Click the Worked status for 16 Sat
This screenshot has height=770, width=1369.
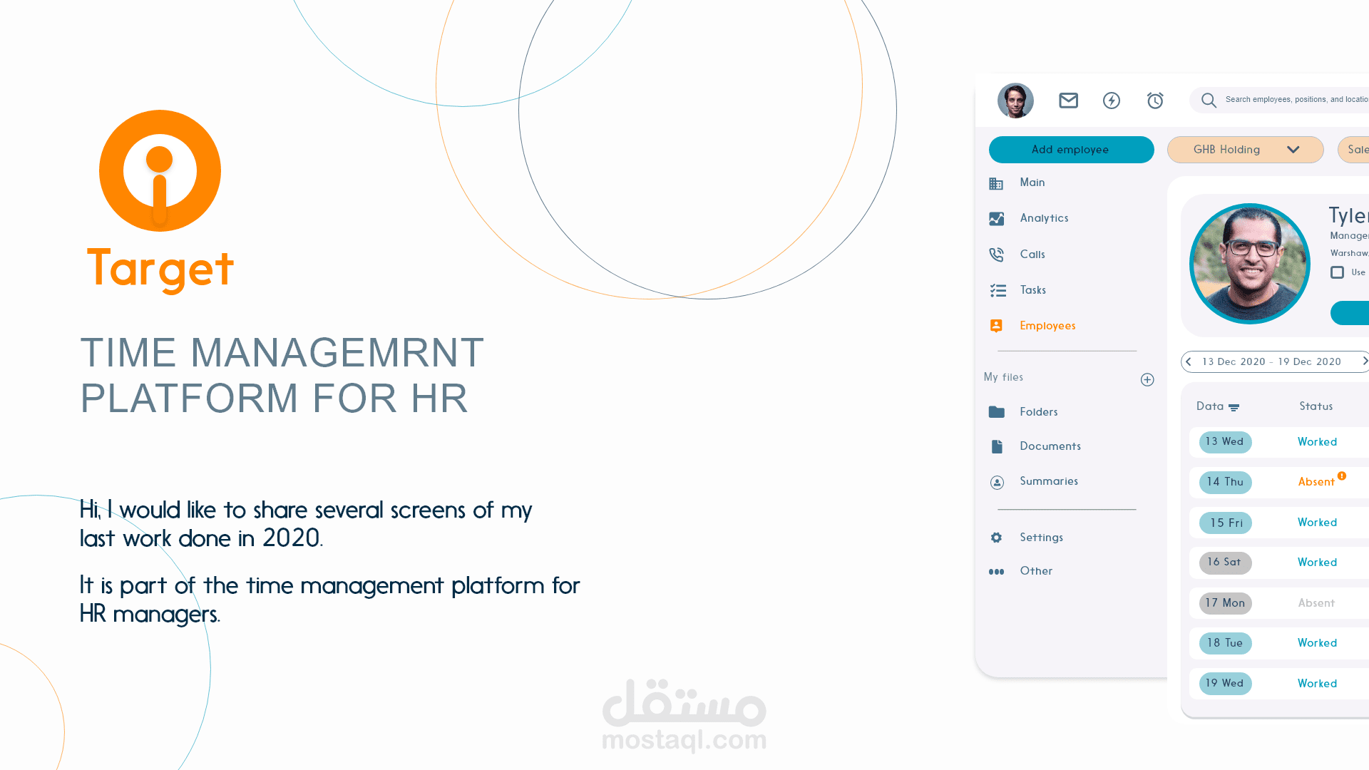1317,563
